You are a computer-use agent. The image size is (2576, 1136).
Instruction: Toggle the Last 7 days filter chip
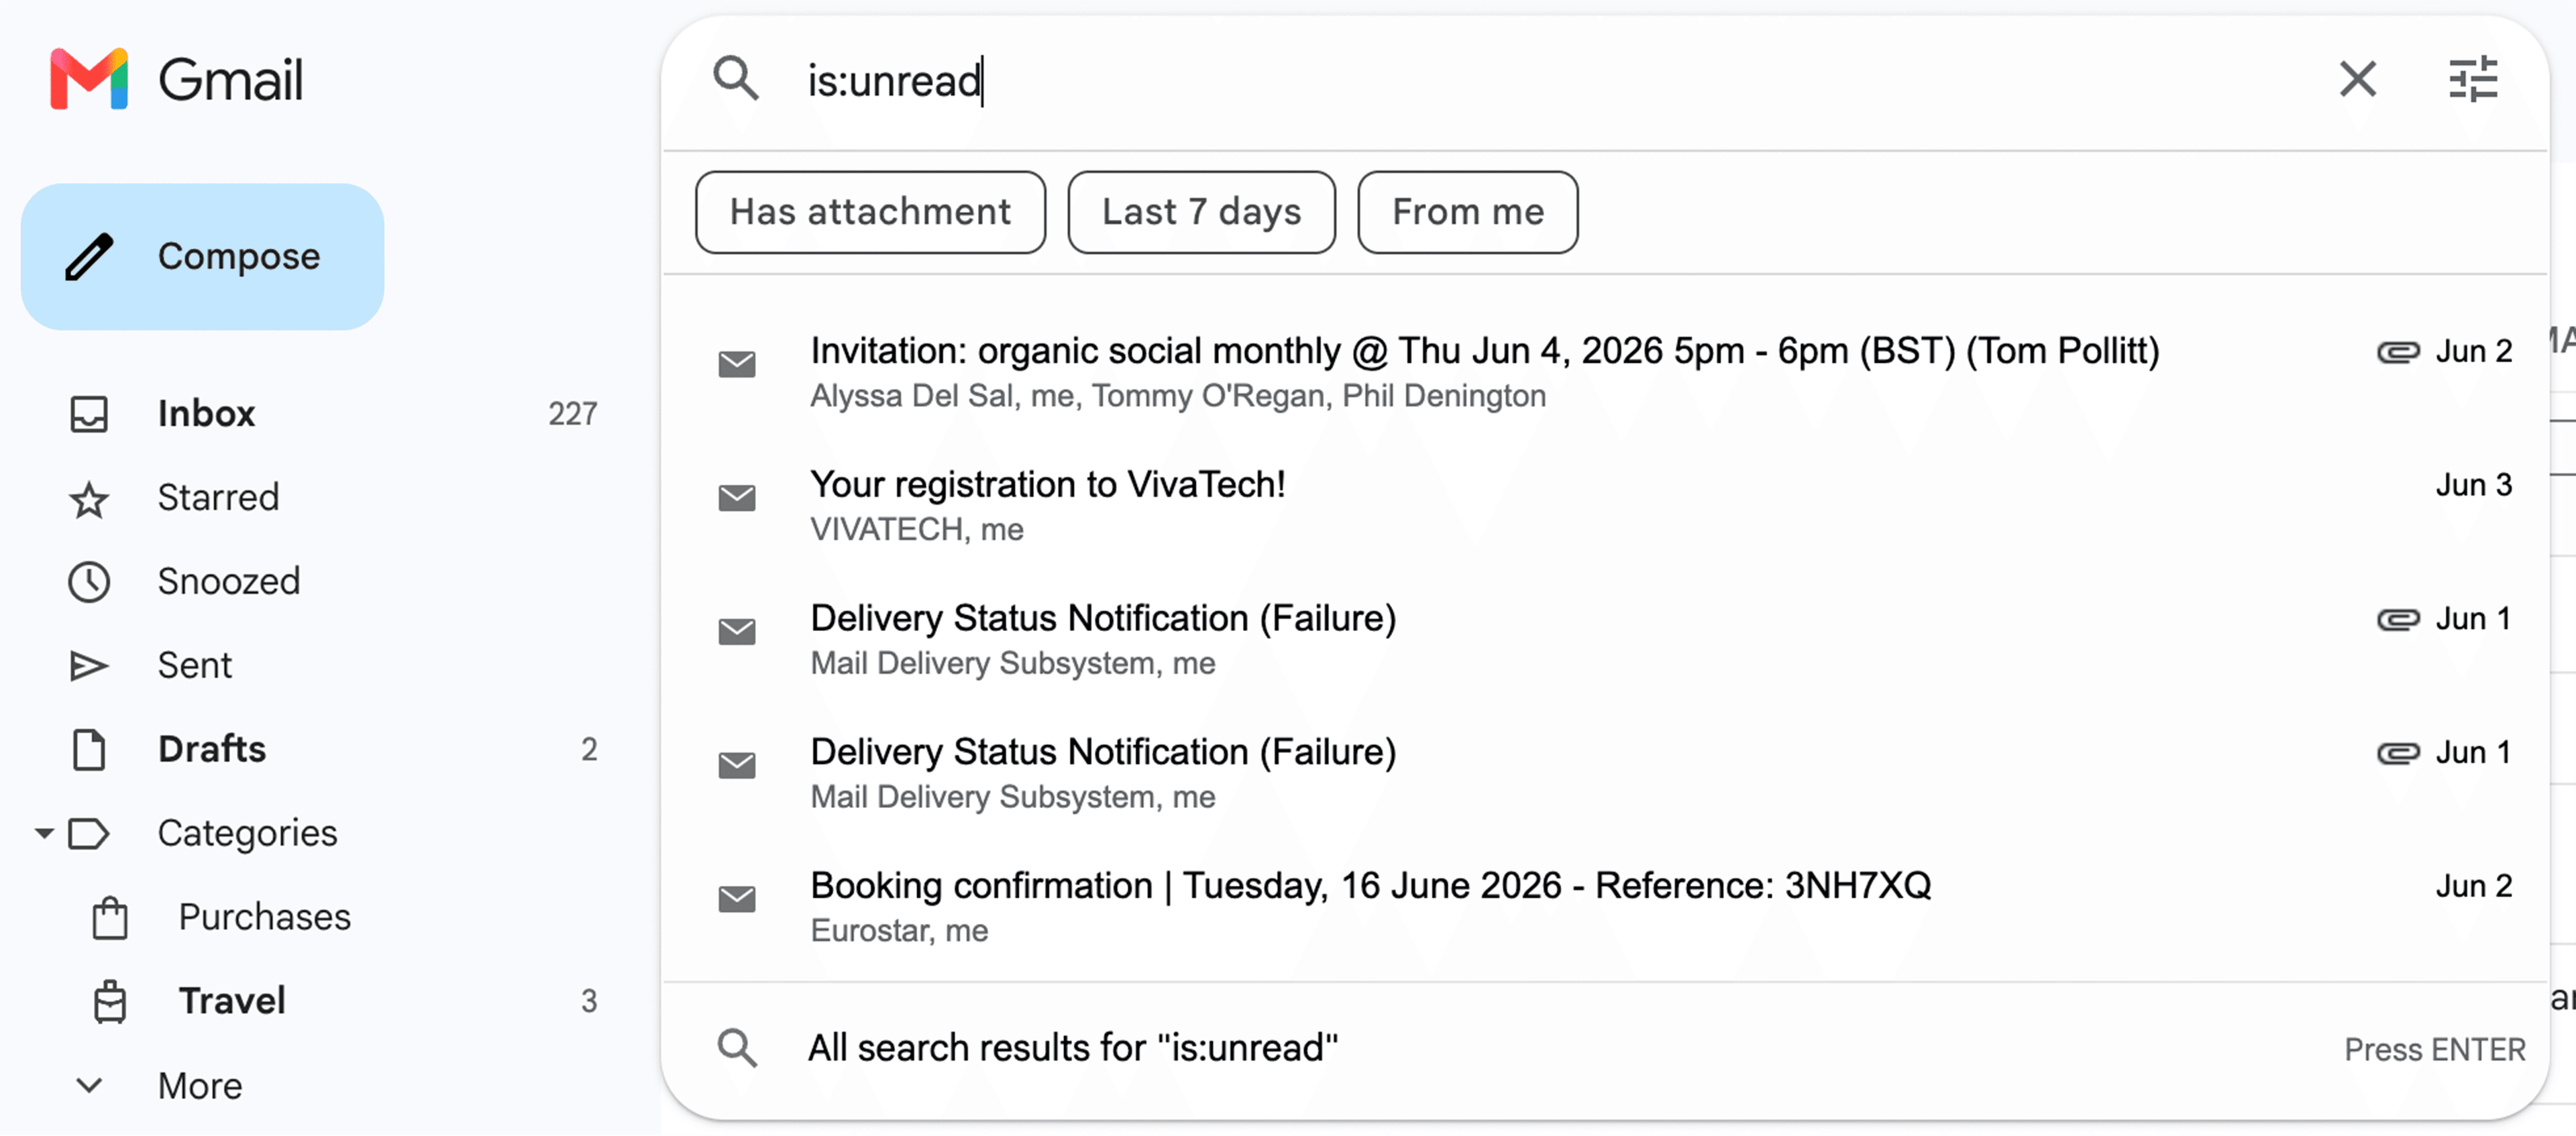click(1201, 212)
